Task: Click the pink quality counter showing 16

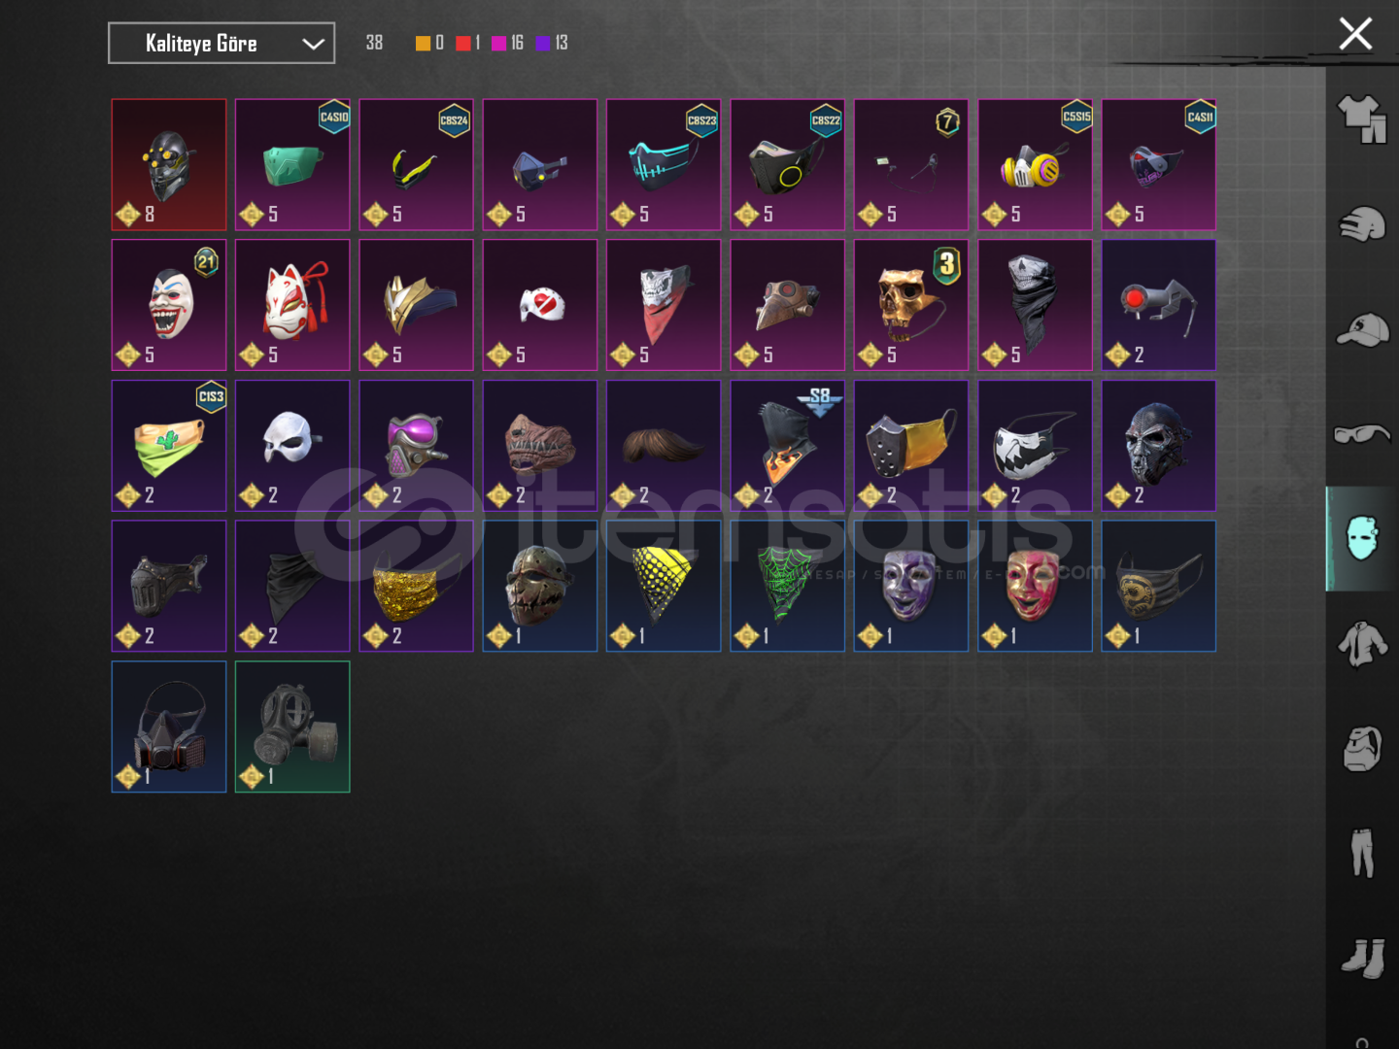Action: point(508,43)
